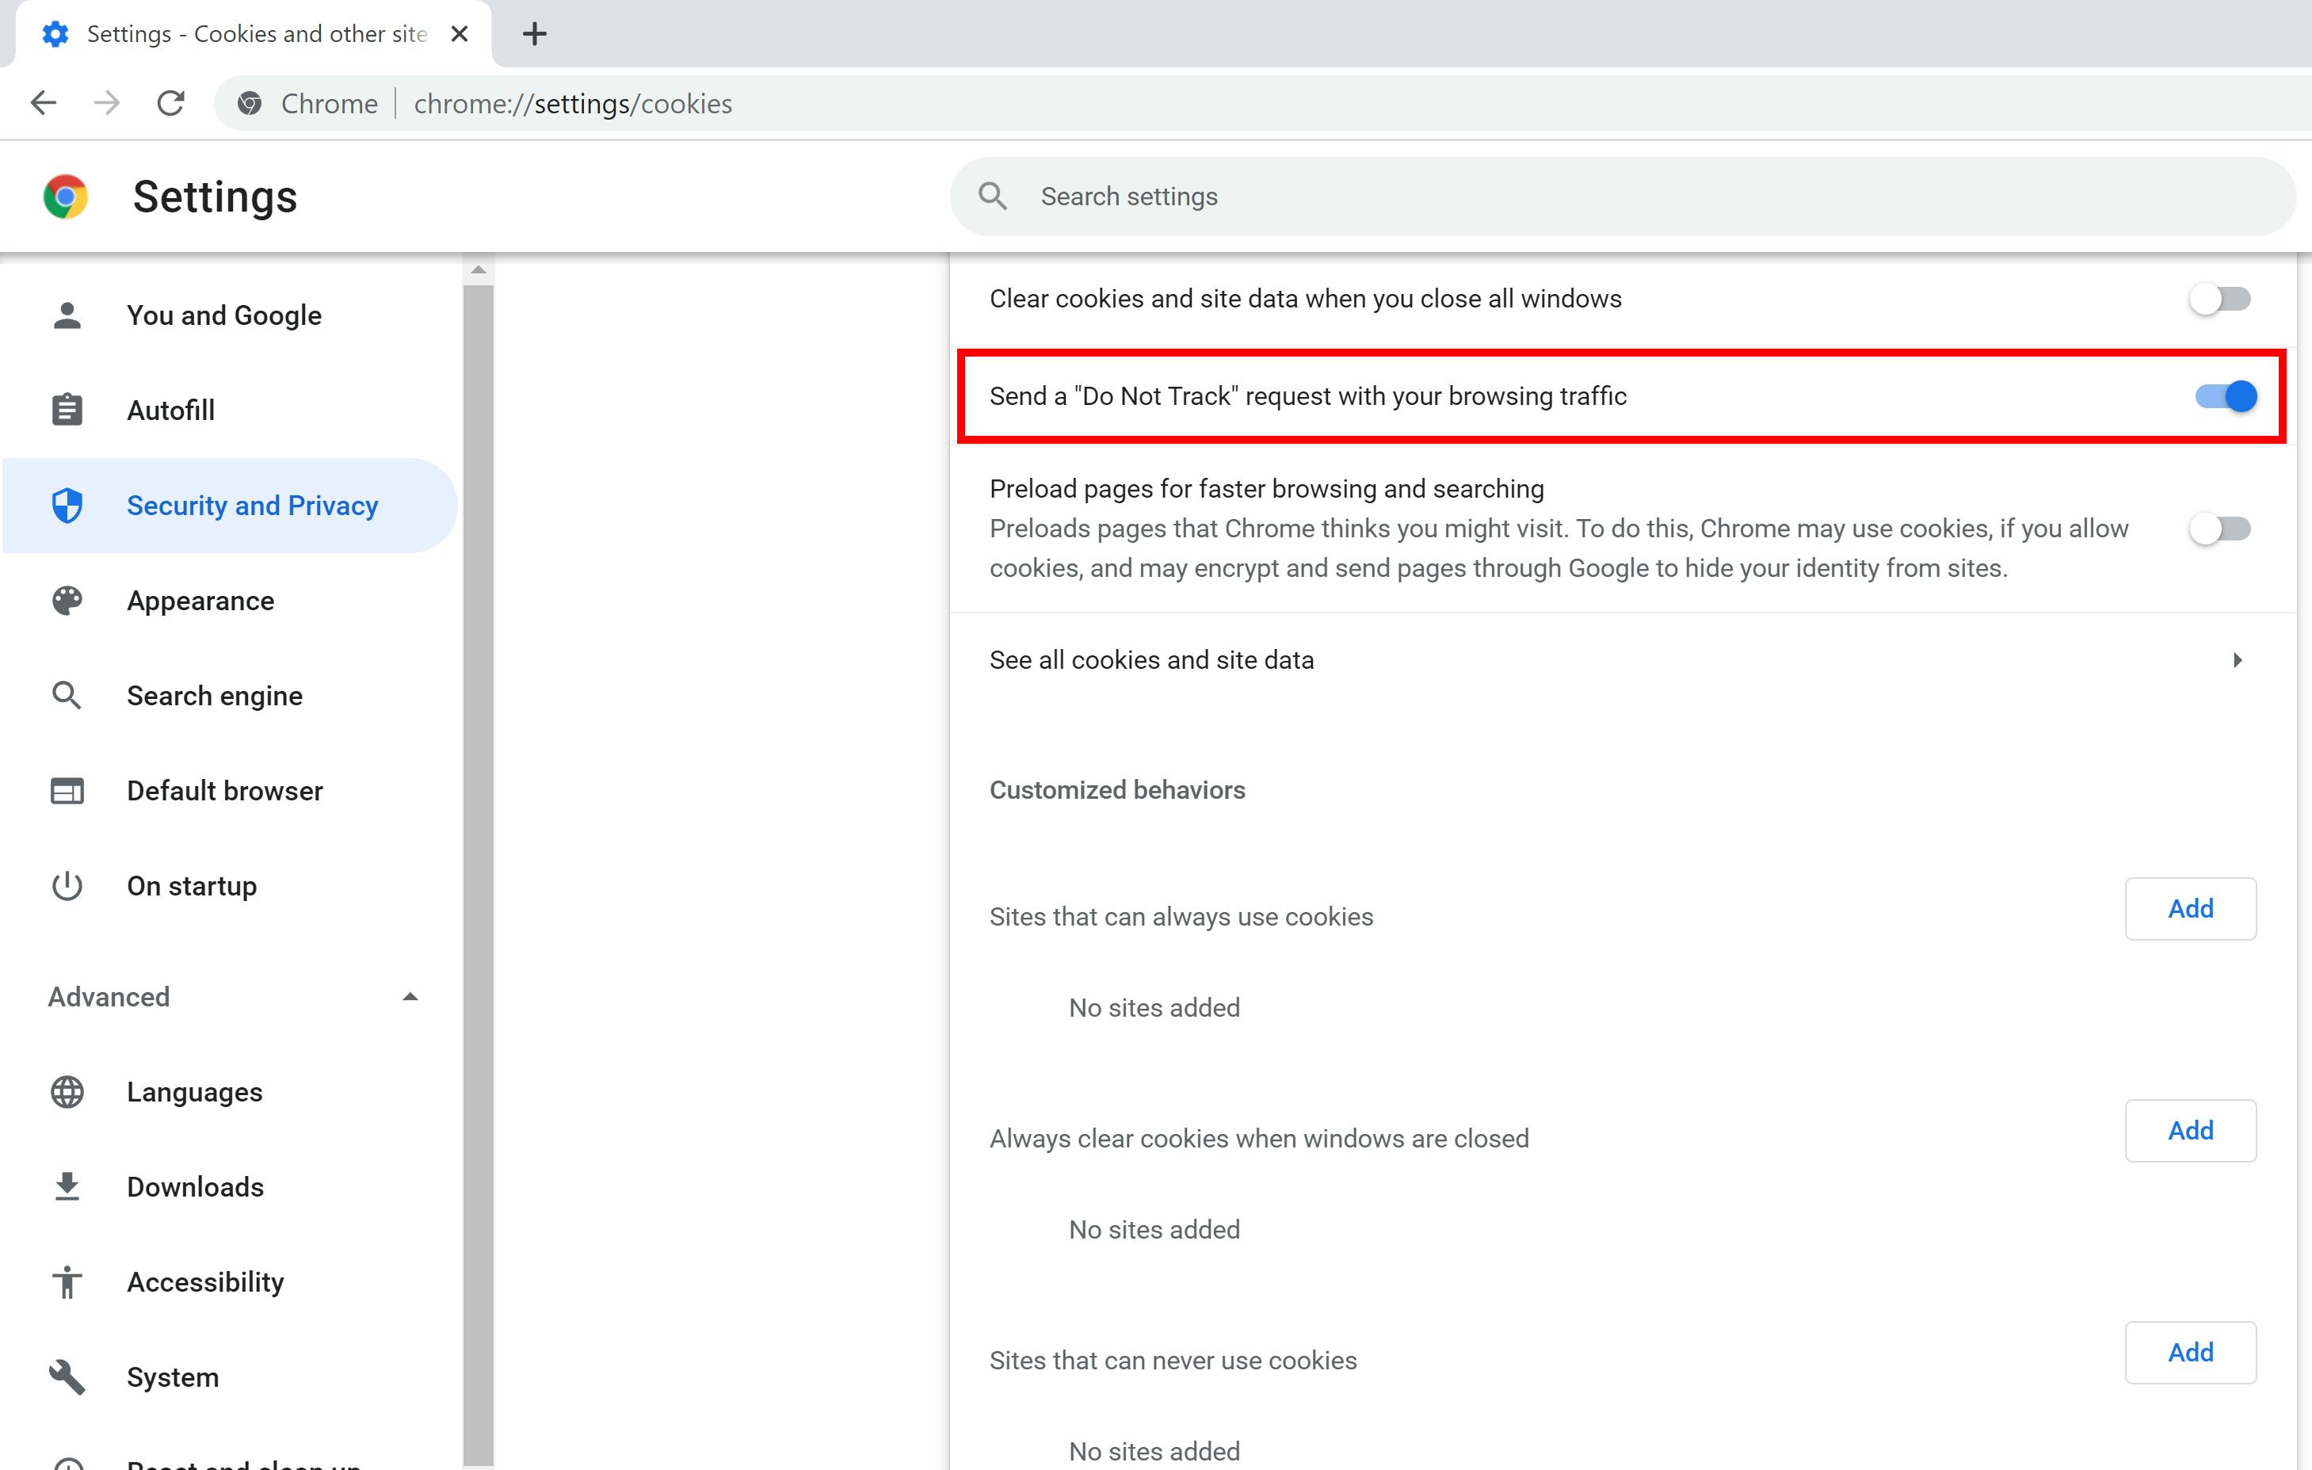
Task: Click the Security and Privacy shield icon
Action: [67, 505]
